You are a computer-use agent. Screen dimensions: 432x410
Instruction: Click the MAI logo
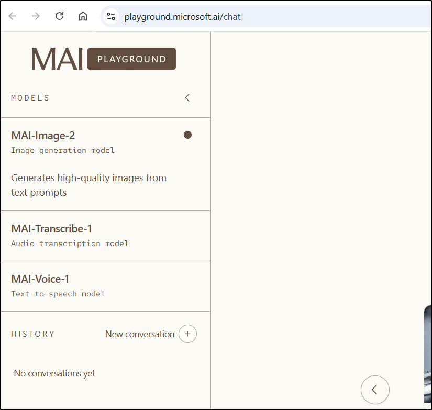(x=57, y=59)
